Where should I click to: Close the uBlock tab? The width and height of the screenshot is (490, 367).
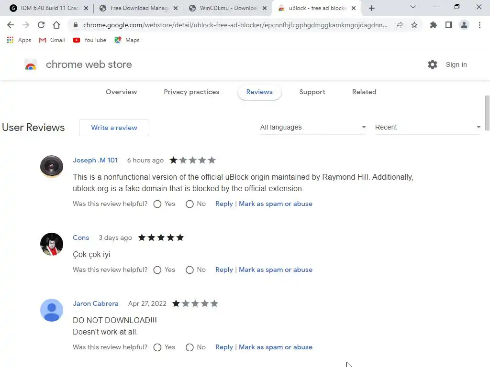click(x=354, y=8)
